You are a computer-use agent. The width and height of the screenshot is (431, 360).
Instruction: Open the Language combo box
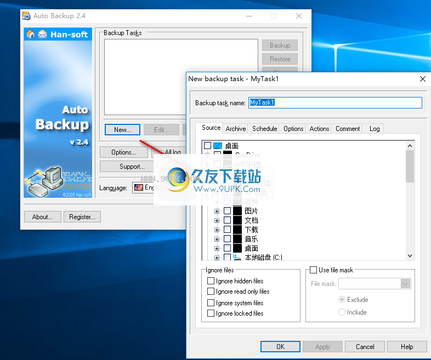point(160,187)
